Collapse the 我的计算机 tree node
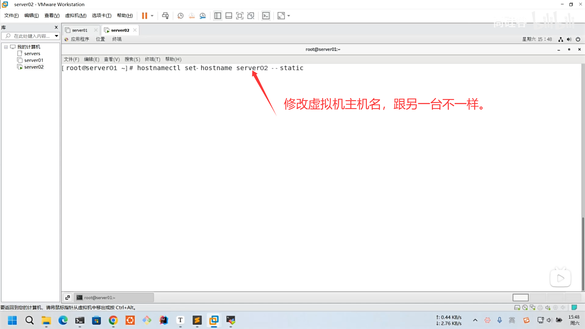Viewport: 585px width, 329px height. (x=6, y=47)
